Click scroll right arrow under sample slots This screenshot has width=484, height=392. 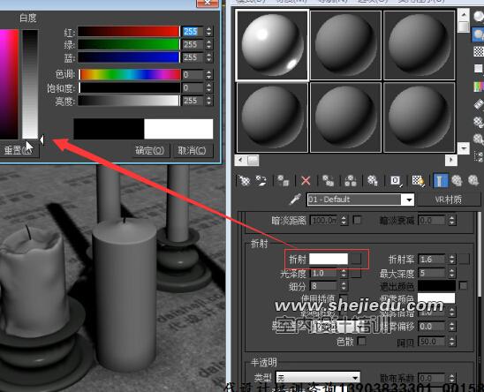(451, 160)
